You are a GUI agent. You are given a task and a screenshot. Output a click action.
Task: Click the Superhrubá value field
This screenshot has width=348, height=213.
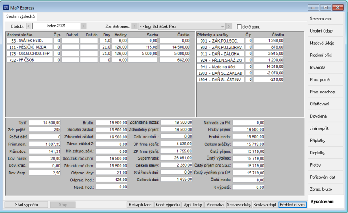pos(177,158)
